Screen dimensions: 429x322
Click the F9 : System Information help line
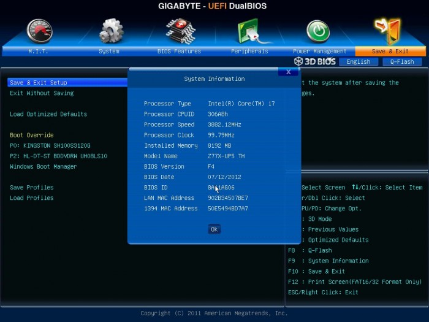point(328,261)
